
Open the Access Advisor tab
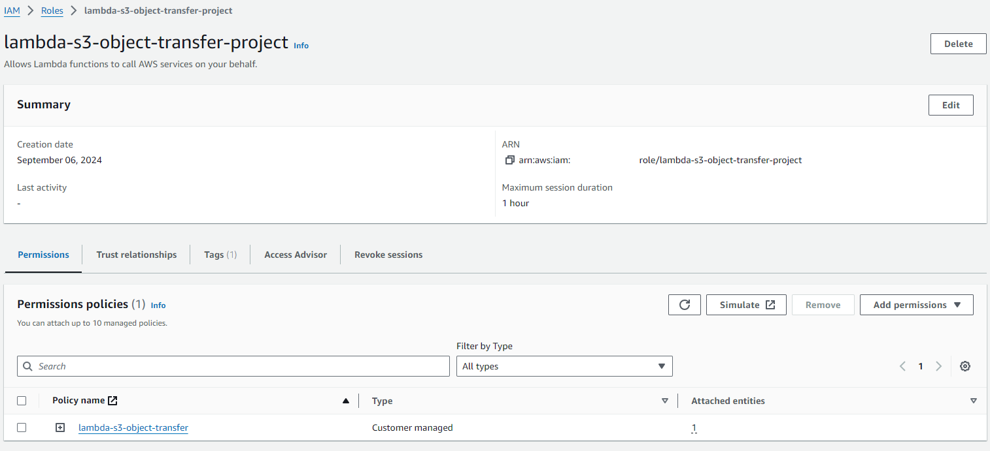[x=296, y=255]
